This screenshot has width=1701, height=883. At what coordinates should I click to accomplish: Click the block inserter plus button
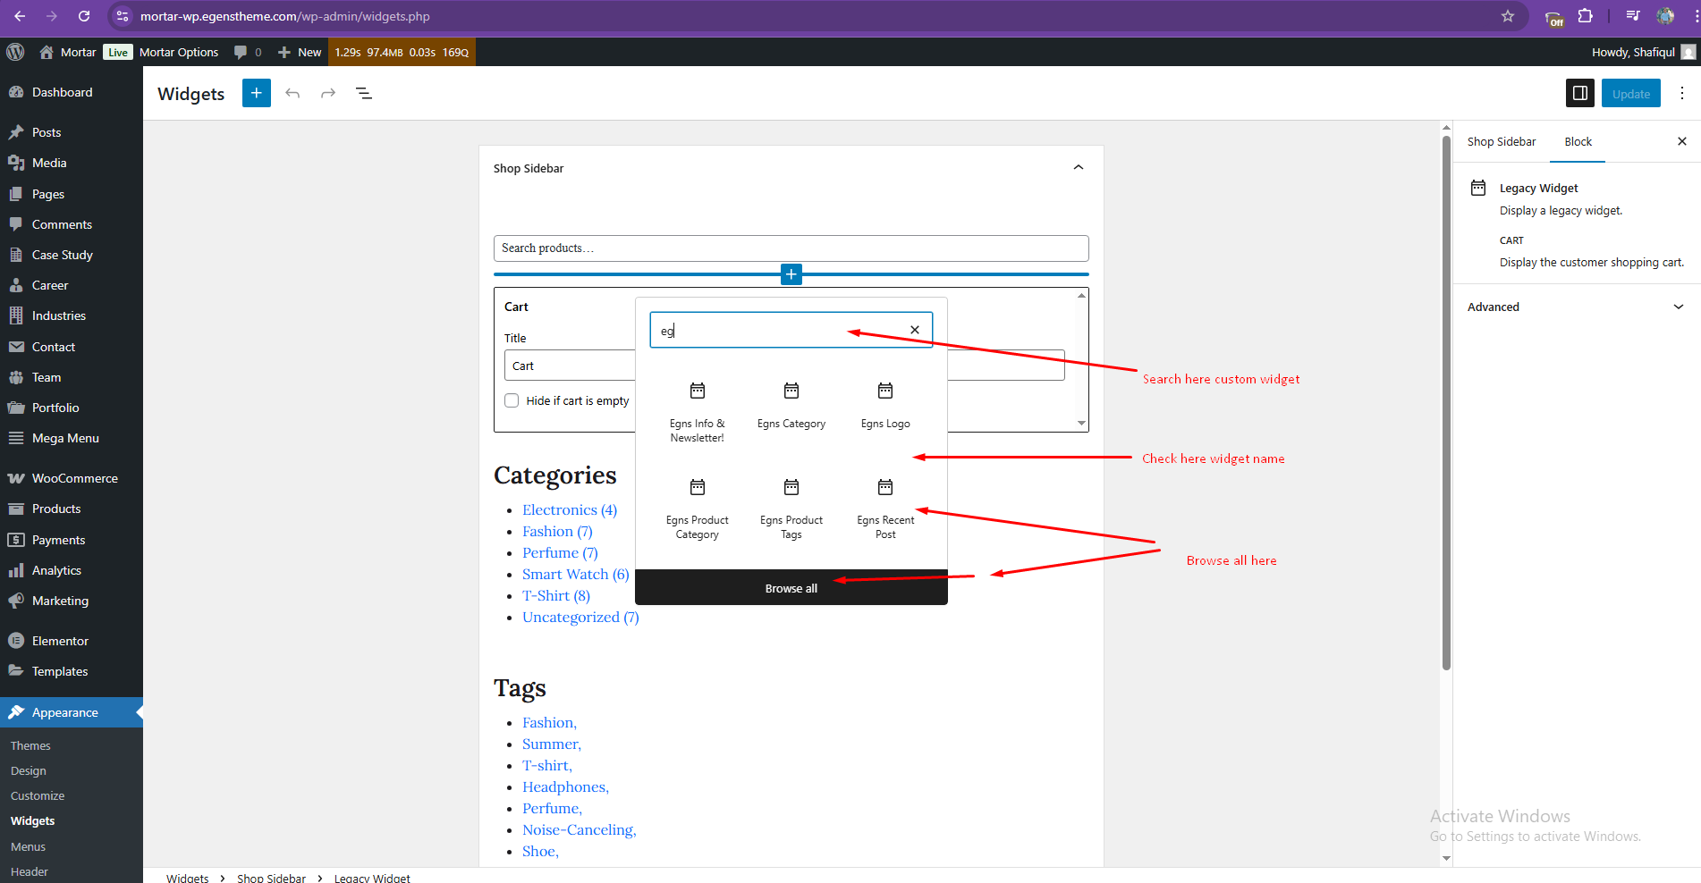click(x=257, y=93)
